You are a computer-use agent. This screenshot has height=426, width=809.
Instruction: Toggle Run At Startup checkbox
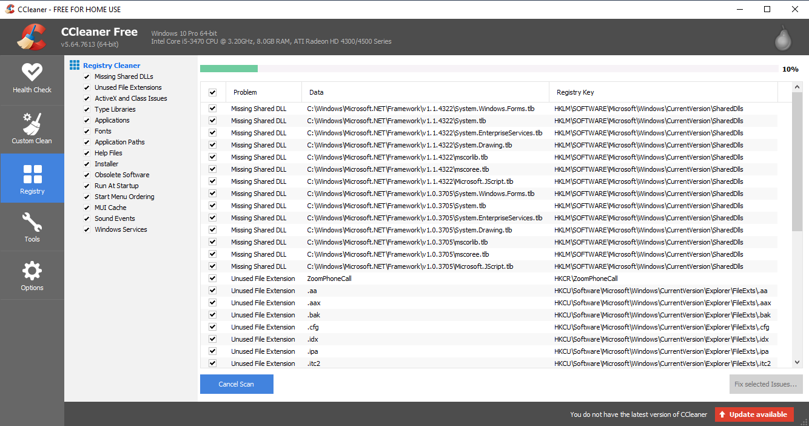click(87, 186)
